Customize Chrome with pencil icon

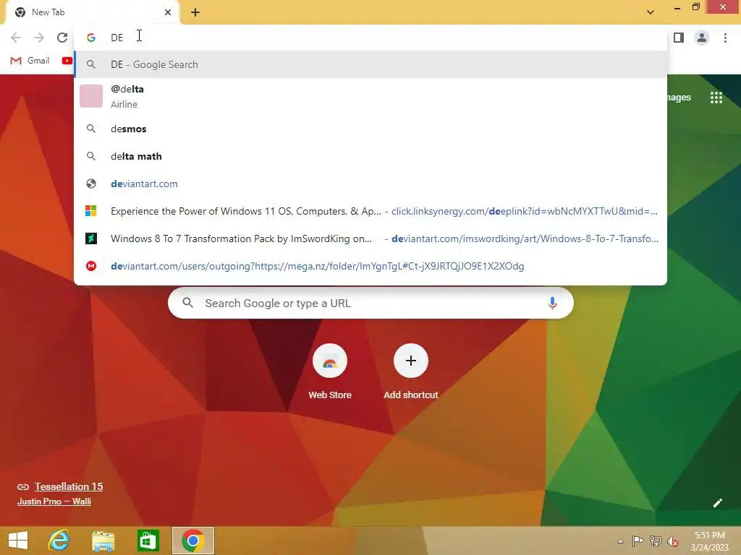tap(717, 503)
